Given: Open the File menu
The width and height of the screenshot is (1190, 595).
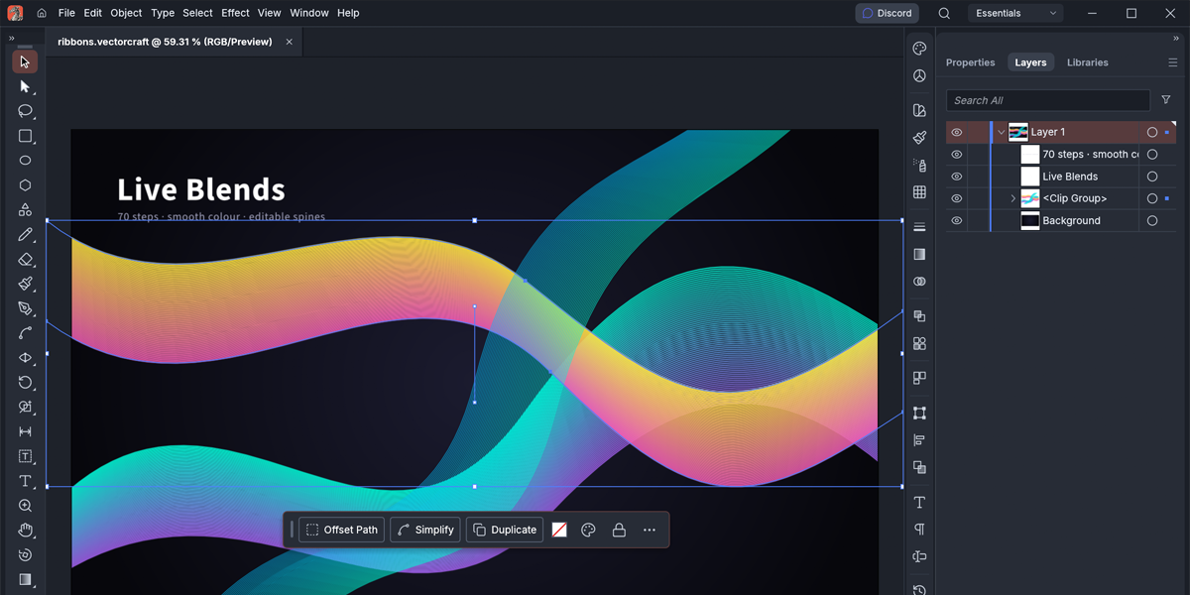Looking at the screenshot, I should click(66, 13).
